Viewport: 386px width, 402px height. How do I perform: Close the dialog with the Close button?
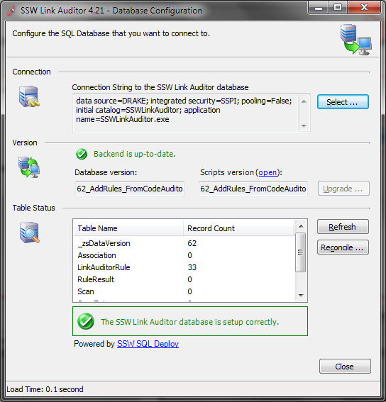(345, 366)
